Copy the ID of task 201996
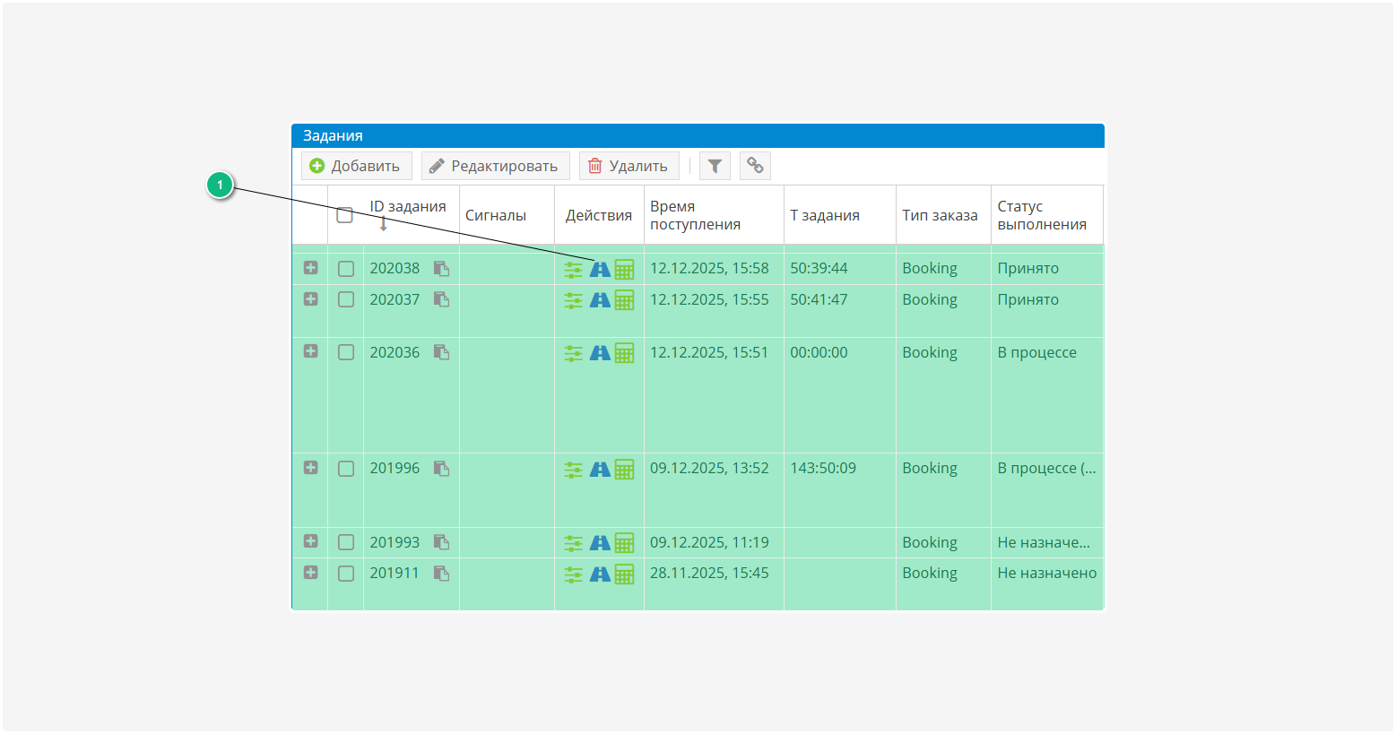 pyautogui.click(x=441, y=469)
